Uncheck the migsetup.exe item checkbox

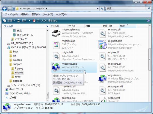click(53, 64)
